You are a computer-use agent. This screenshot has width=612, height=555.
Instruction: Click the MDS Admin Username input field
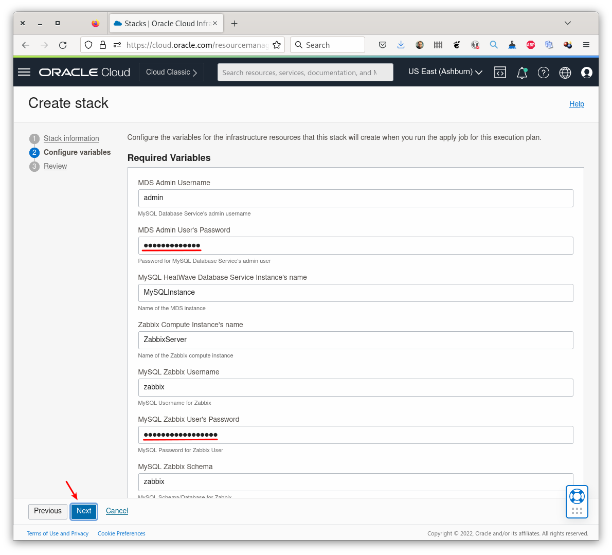pyautogui.click(x=355, y=198)
